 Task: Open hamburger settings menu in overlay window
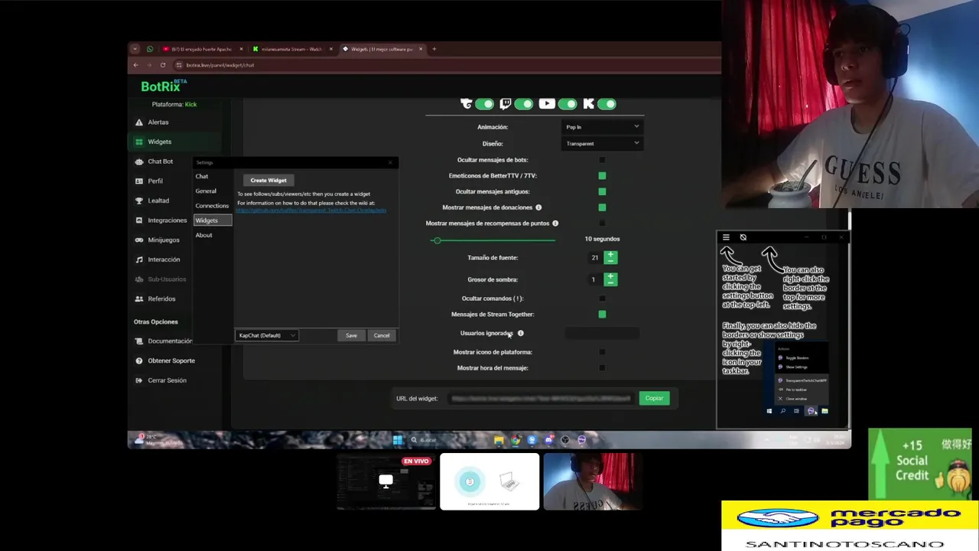pyautogui.click(x=726, y=237)
